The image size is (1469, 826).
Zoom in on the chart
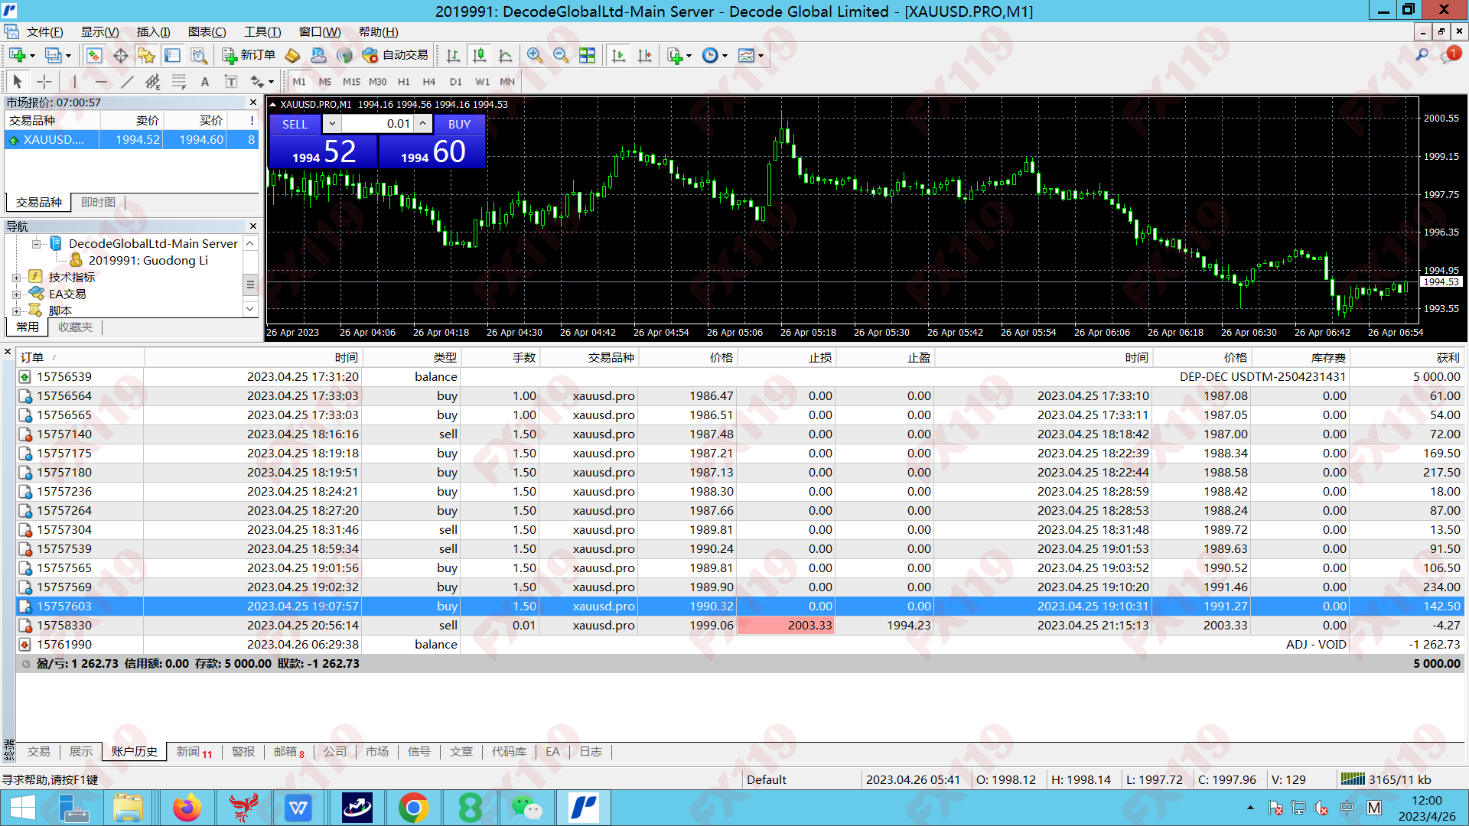pos(535,55)
